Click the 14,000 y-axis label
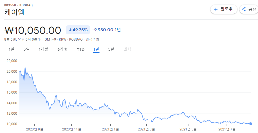The image size is (258, 133). coord(12,103)
